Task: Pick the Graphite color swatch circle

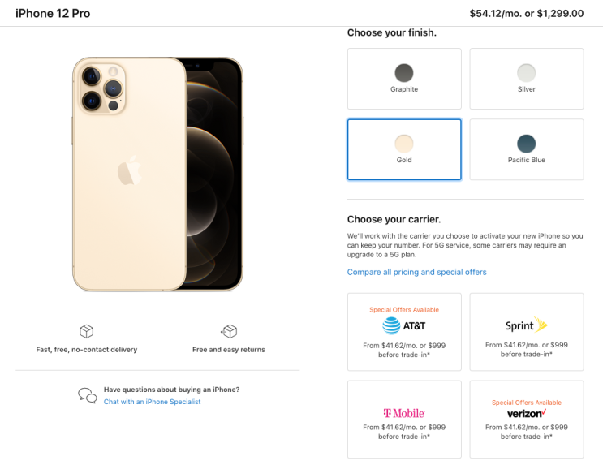Action: [x=404, y=73]
